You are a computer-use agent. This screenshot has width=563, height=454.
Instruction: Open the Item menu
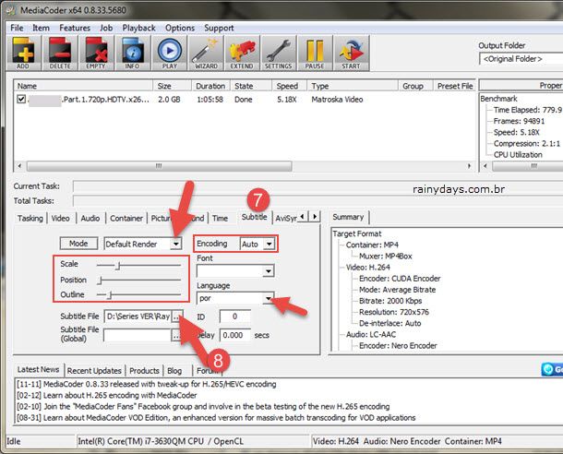[41, 28]
